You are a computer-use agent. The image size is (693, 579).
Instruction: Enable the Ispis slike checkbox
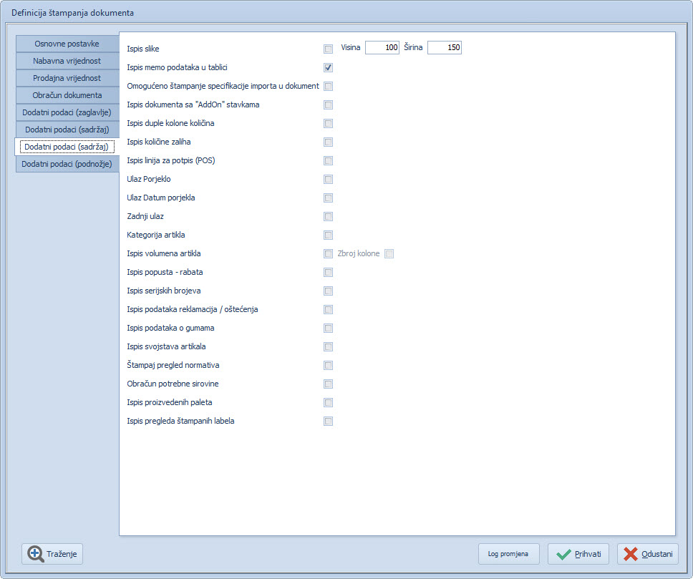[328, 49]
